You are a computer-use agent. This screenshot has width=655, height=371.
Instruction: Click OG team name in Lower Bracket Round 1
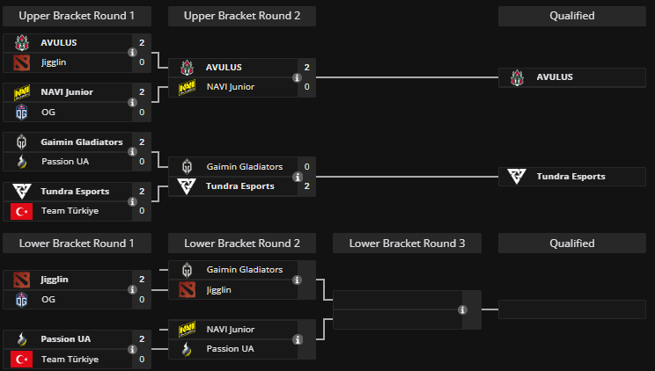click(48, 299)
